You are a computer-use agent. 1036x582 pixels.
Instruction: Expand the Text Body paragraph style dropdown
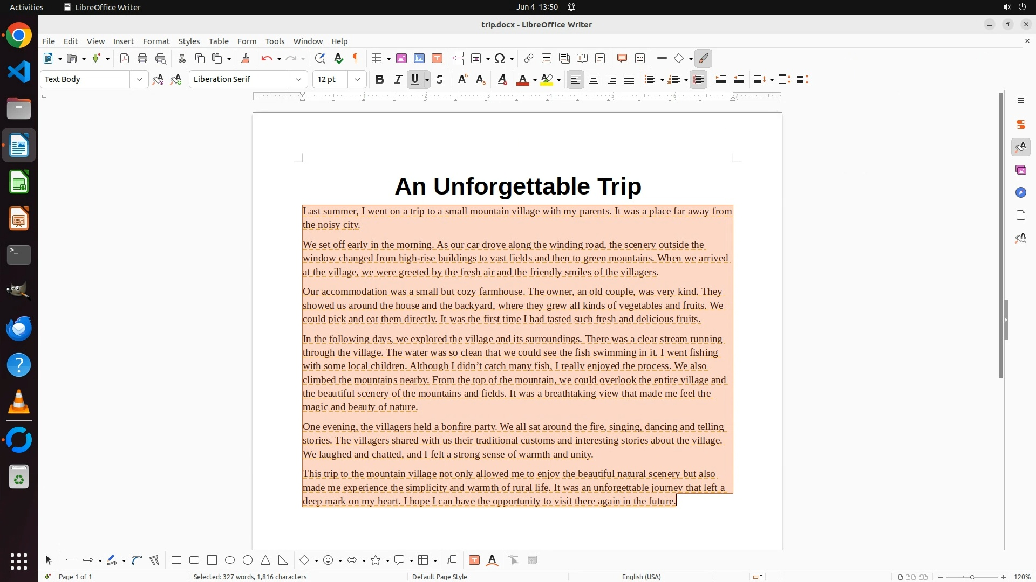click(139, 80)
